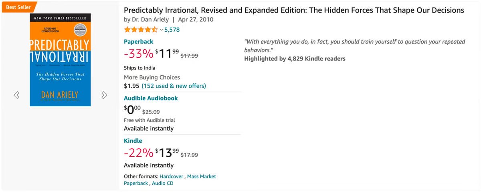This screenshot has width=481, height=192.
Task: Open the Hardcover format link
Action: coord(171,176)
